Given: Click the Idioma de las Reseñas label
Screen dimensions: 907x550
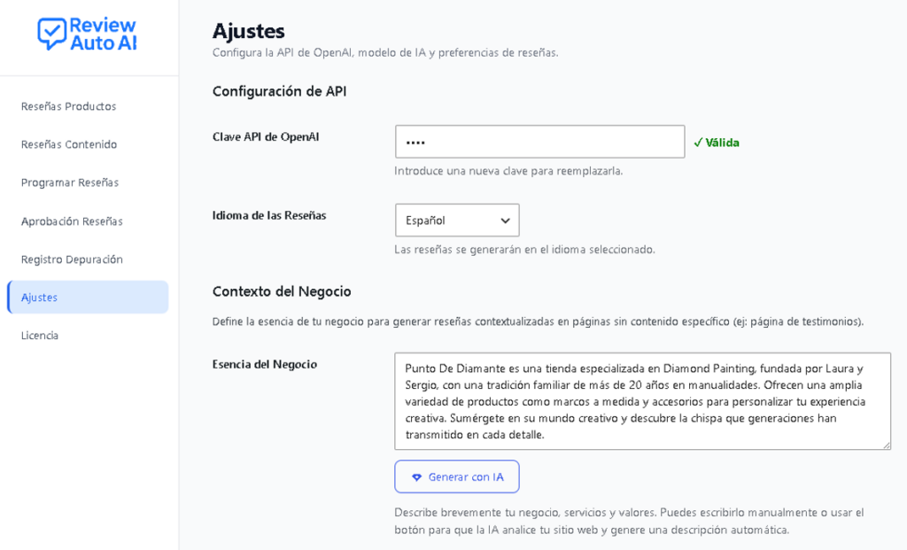Looking at the screenshot, I should [269, 216].
